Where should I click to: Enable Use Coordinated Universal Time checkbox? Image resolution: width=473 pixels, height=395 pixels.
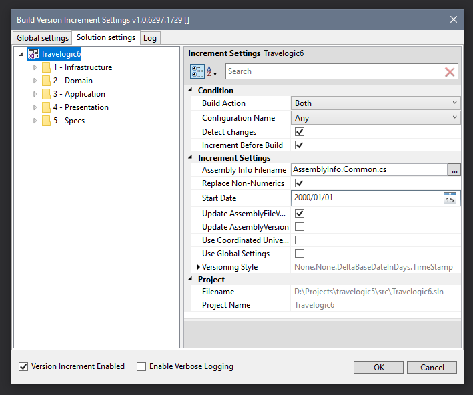[x=300, y=240]
